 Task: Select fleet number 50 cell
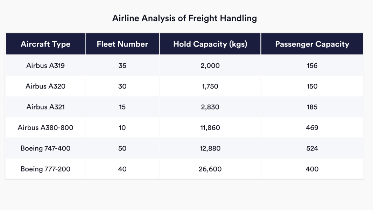click(x=122, y=148)
